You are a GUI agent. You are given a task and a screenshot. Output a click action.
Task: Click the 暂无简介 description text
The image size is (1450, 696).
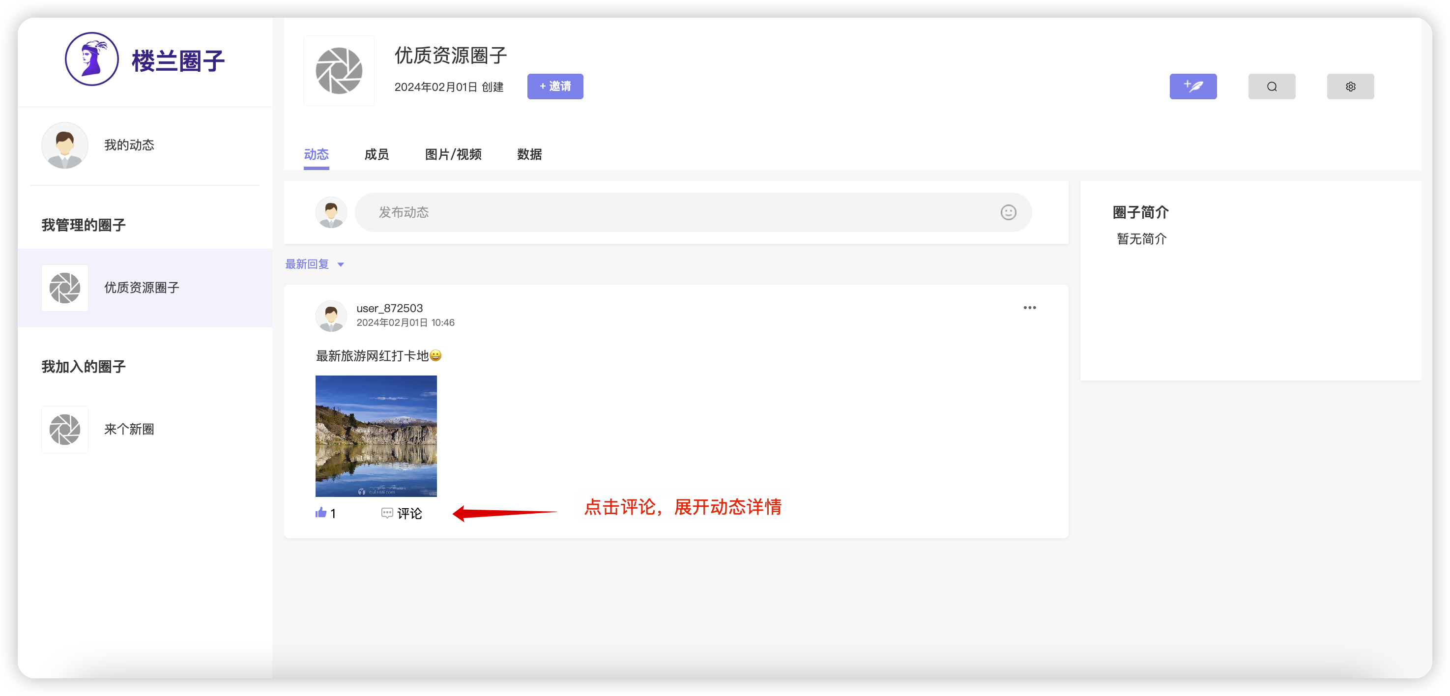point(1141,239)
